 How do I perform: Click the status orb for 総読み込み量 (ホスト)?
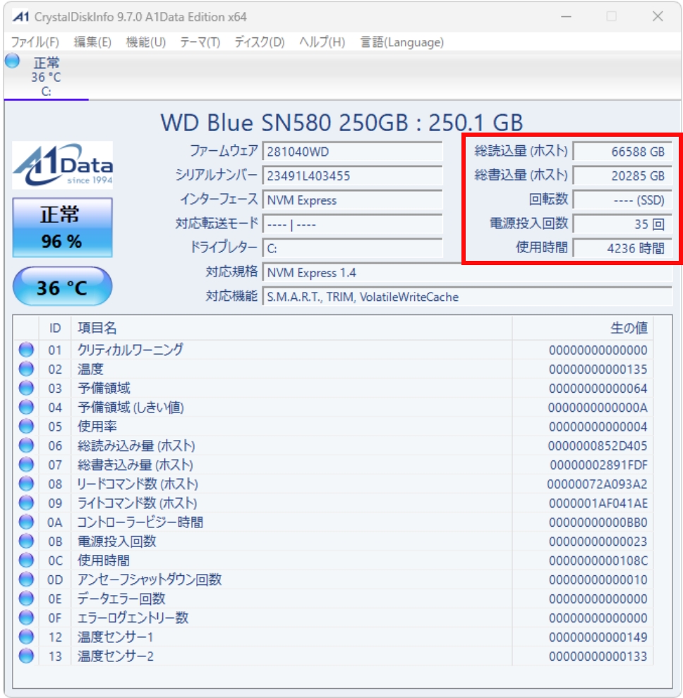point(26,446)
